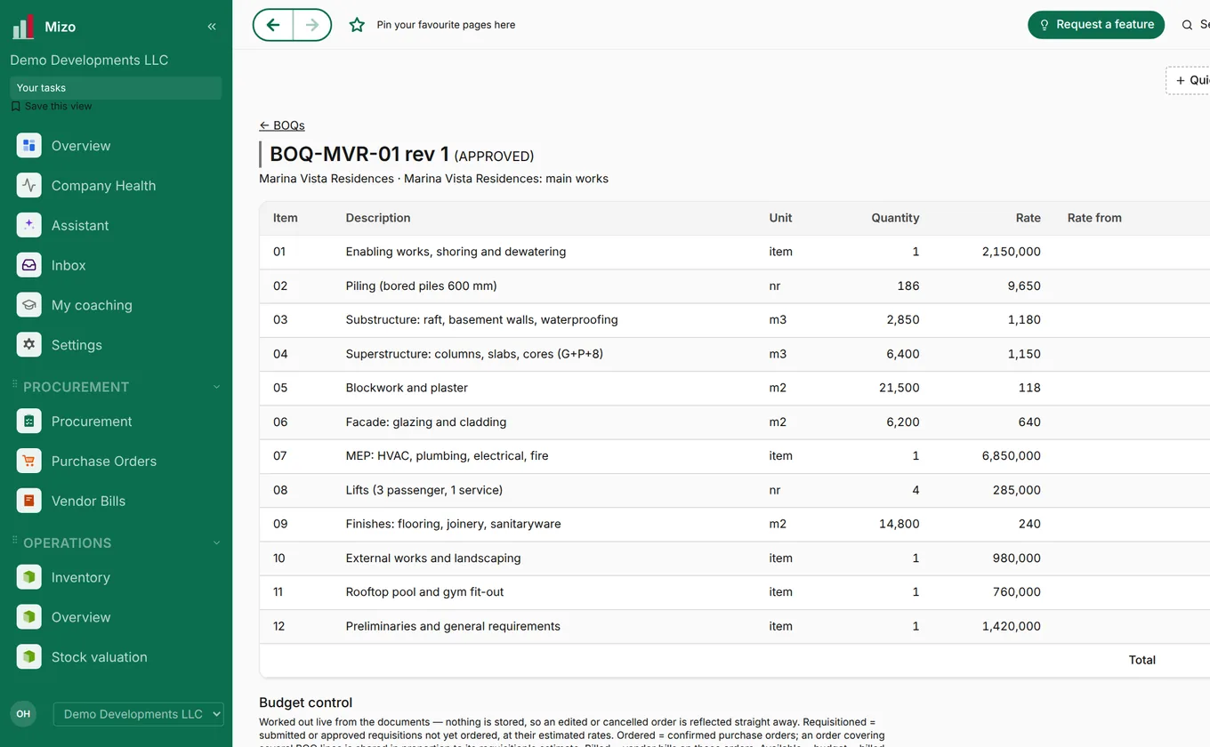Open the My coaching graduation cap icon
The width and height of the screenshot is (1210, 747).
coord(29,305)
